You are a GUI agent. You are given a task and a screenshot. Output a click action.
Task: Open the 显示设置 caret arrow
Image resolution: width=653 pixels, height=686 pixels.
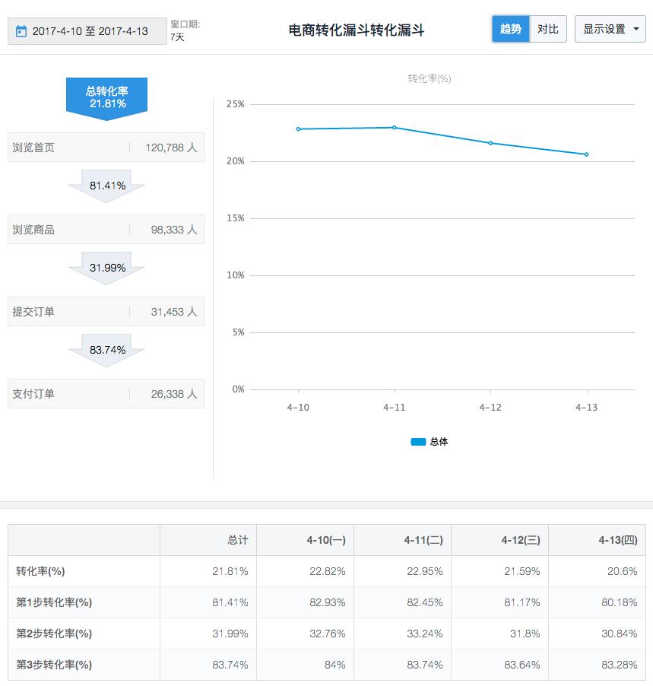pos(636,29)
